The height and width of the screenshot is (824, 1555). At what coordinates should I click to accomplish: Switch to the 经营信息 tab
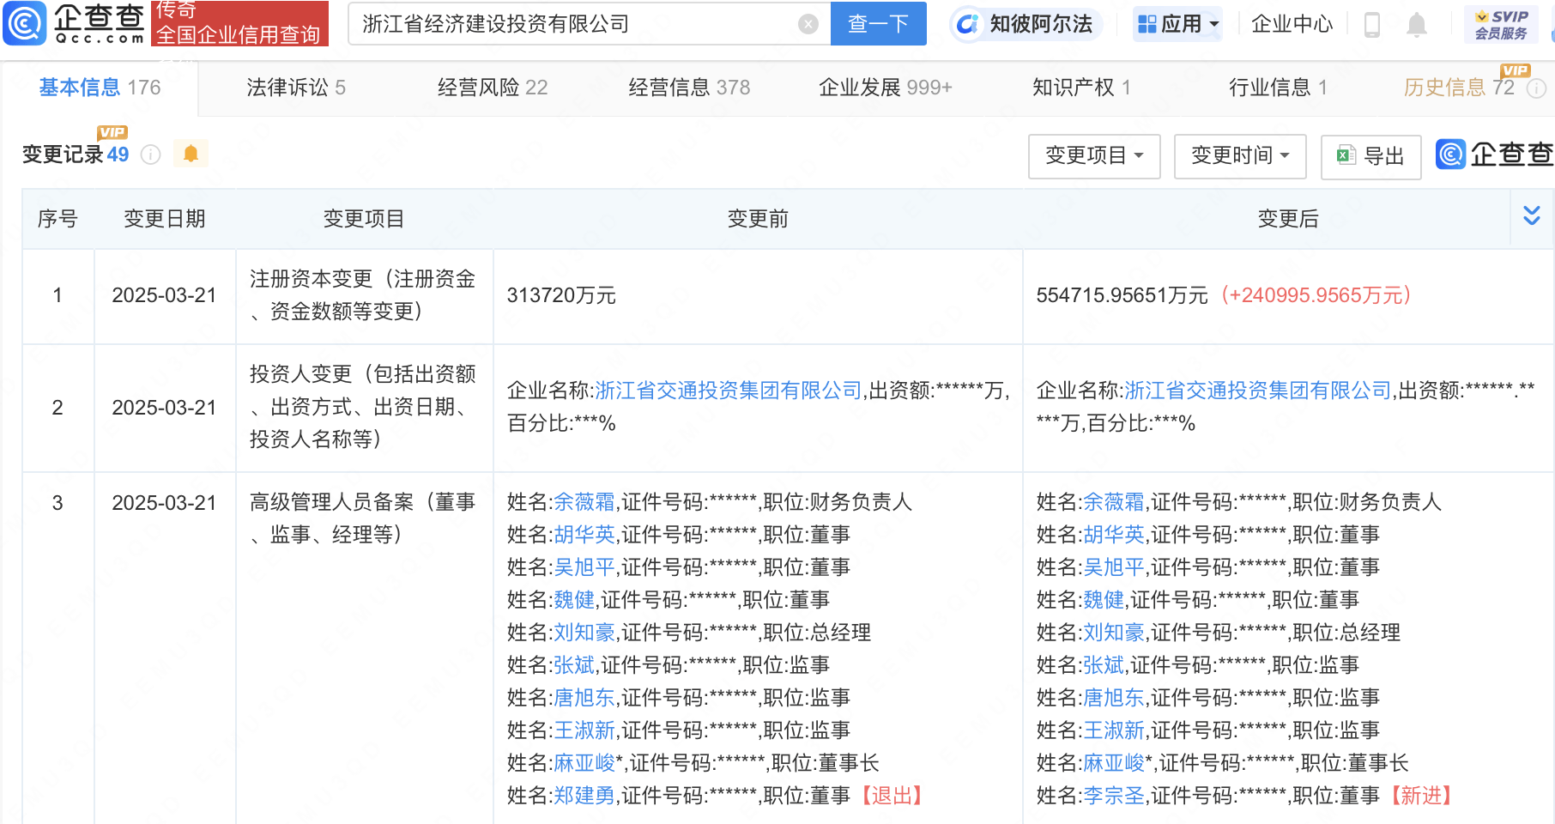coord(689,88)
